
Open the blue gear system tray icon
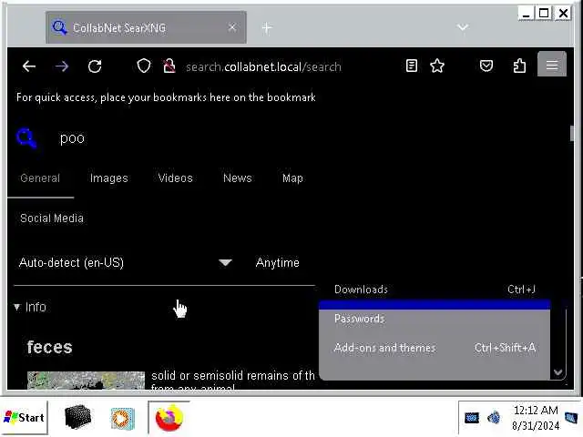[x=494, y=418]
